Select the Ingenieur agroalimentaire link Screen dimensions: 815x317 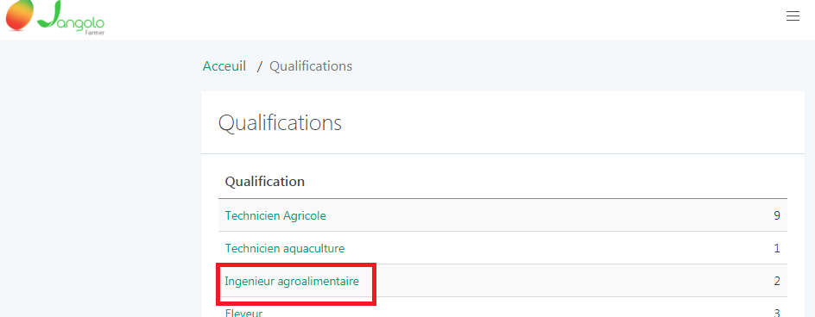click(292, 281)
